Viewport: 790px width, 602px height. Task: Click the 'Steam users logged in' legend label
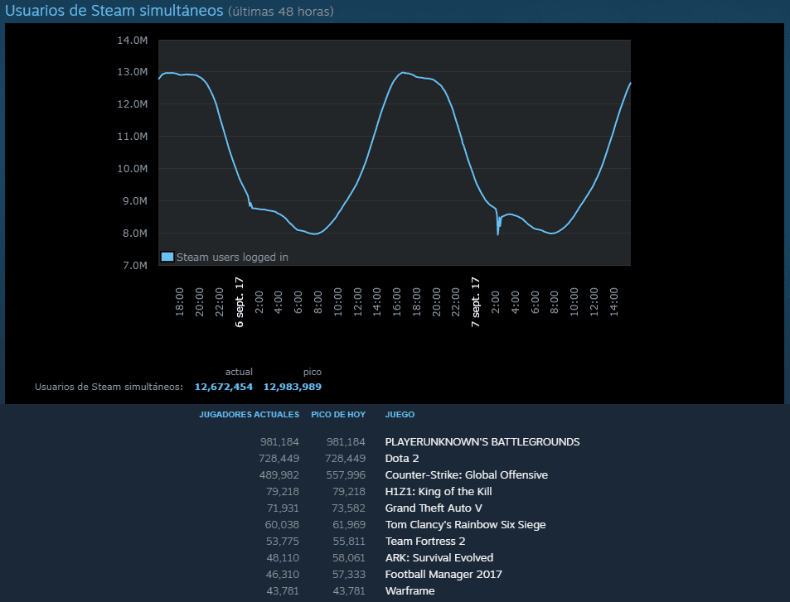coord(232,258)
